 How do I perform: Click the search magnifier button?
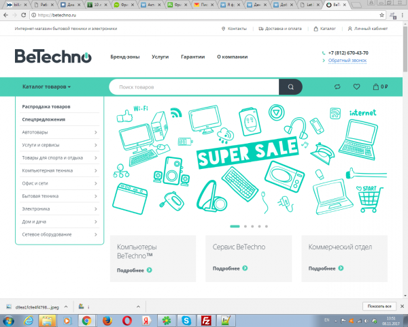[290, 87]
